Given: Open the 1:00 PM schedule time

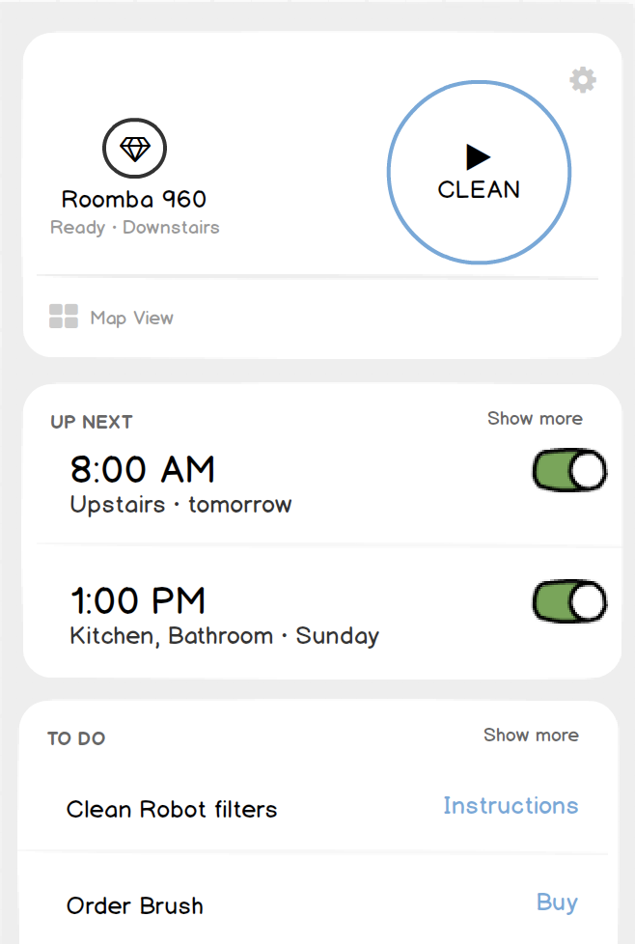Looking at the screenshot, I should tap(138, 600).
